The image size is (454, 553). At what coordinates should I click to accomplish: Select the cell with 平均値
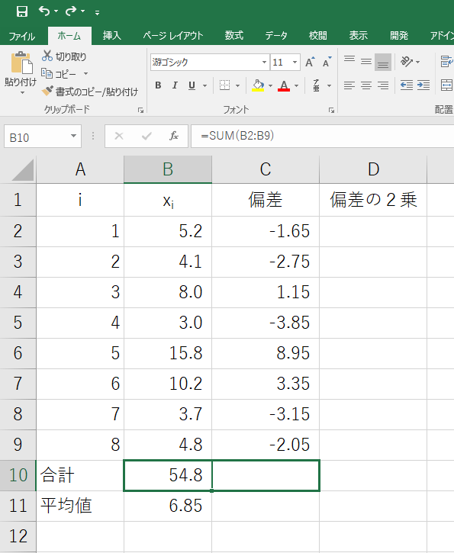click(x=80, y=506)
